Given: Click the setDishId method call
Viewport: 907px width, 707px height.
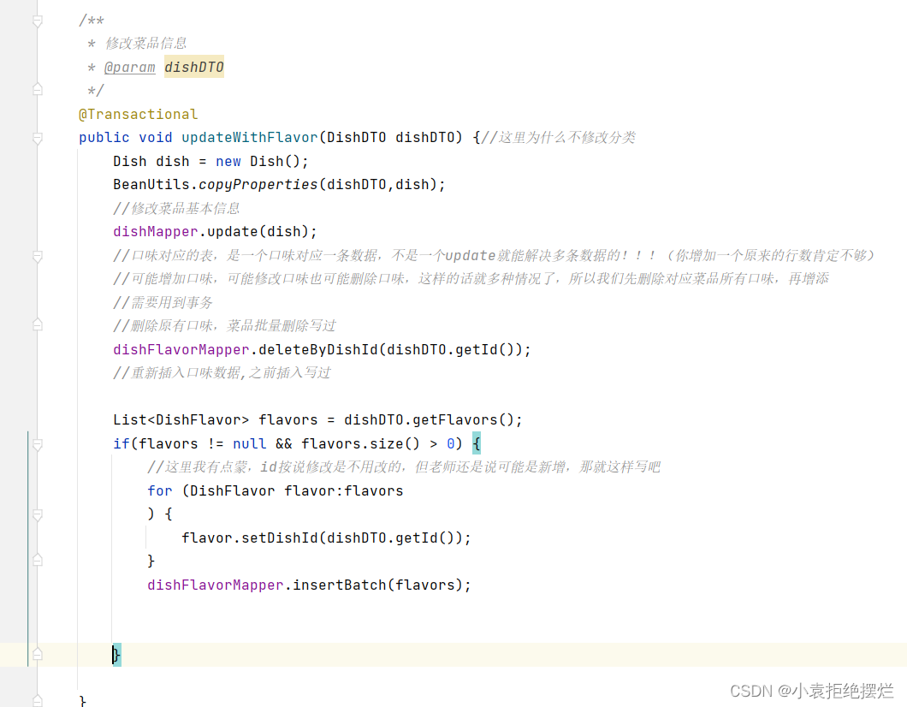Looking at the screenshot, I should pos(280,538).
